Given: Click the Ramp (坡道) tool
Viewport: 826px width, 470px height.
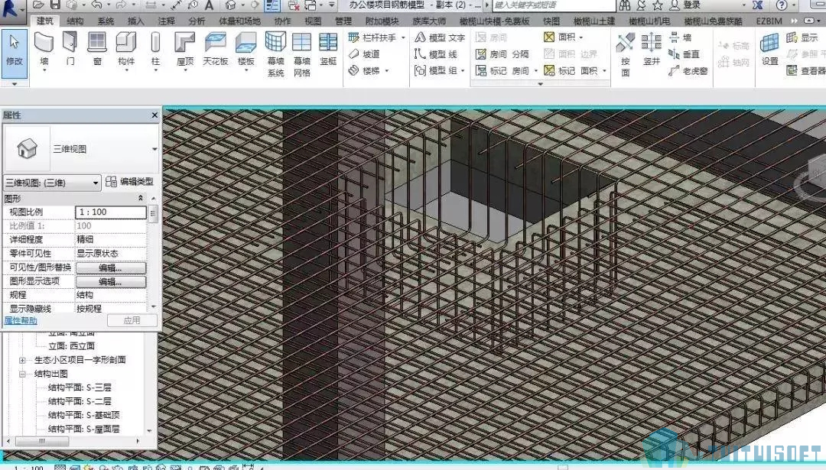Looking at the screenshot, I should point(364,54).
